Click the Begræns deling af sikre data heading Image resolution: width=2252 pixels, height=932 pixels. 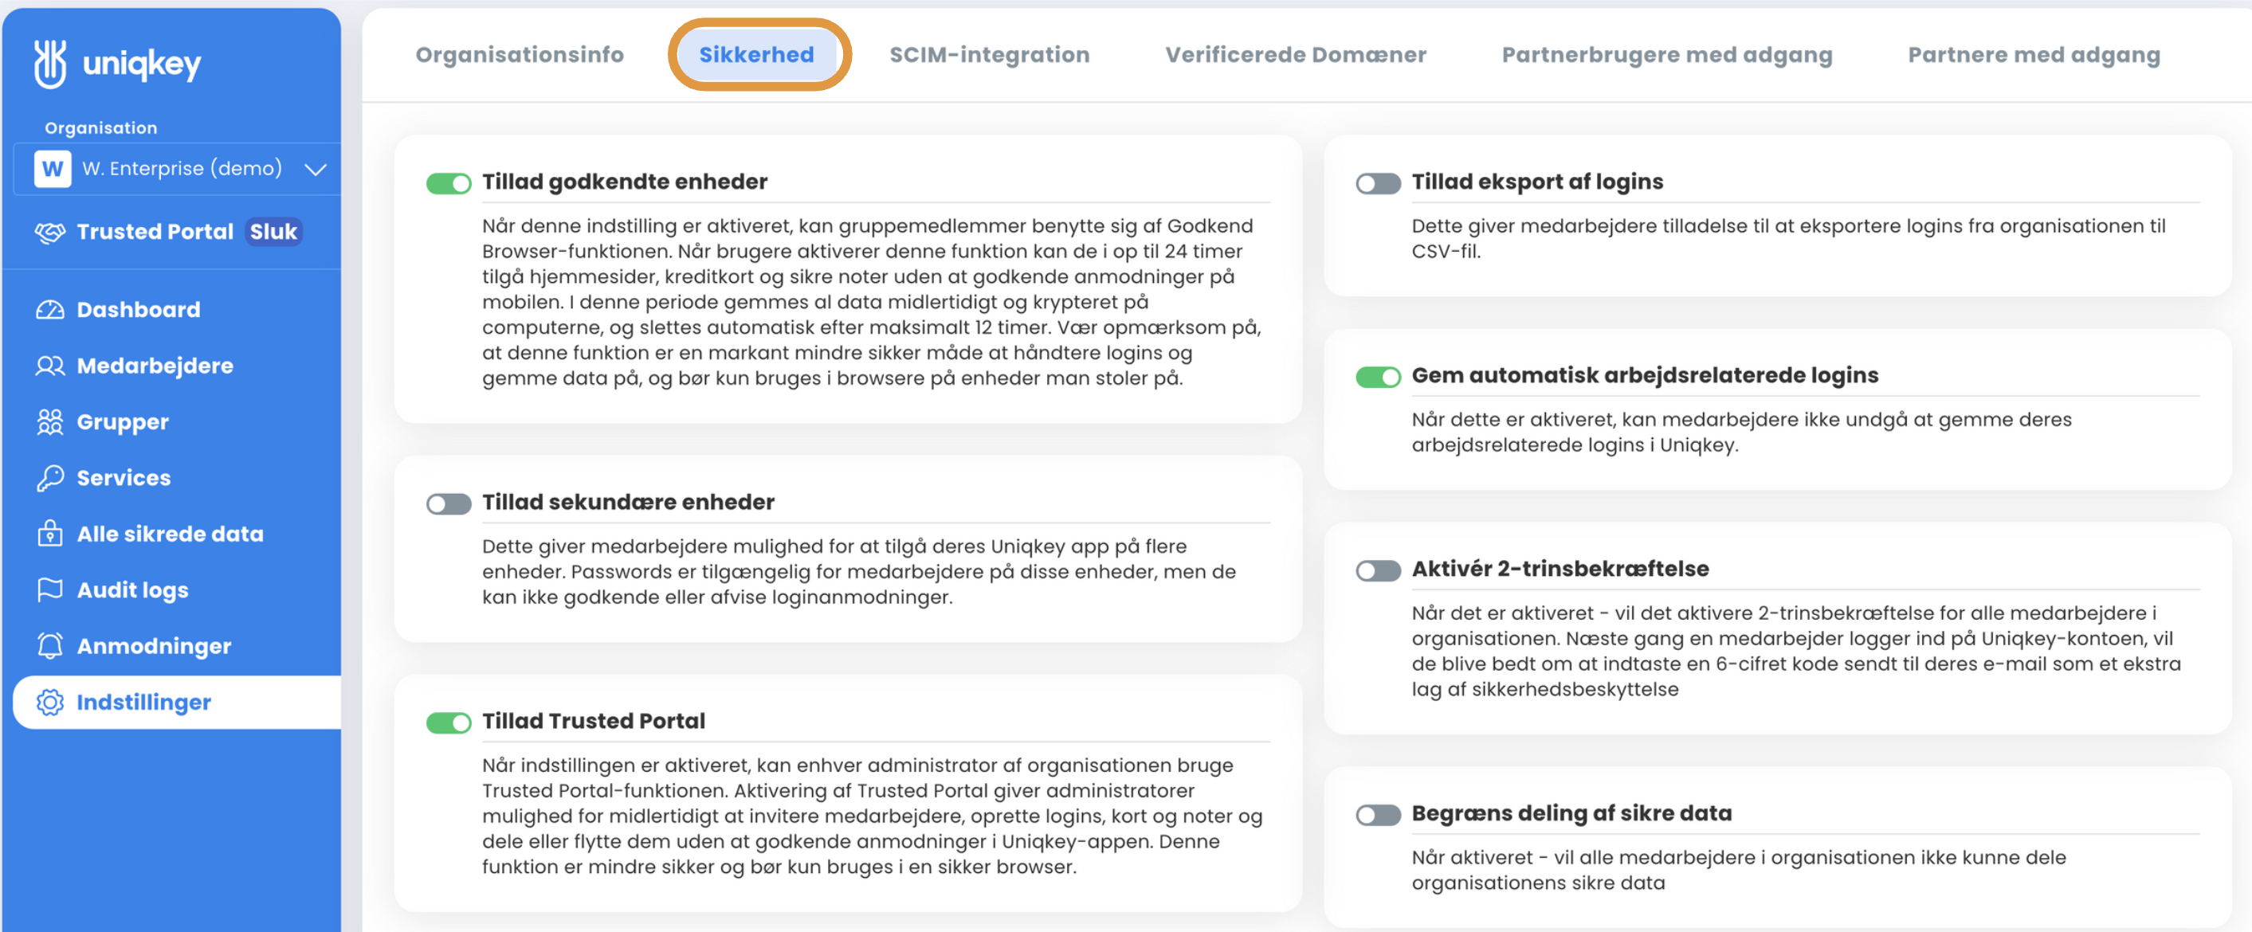pos(1571,814)
